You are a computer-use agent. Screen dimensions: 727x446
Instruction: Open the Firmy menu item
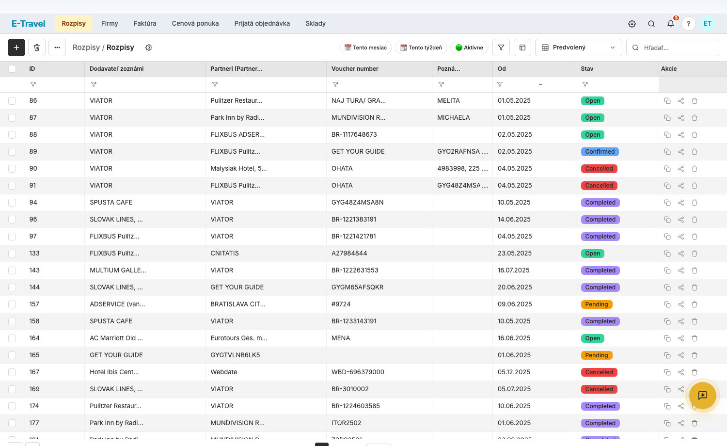[110, 23]
